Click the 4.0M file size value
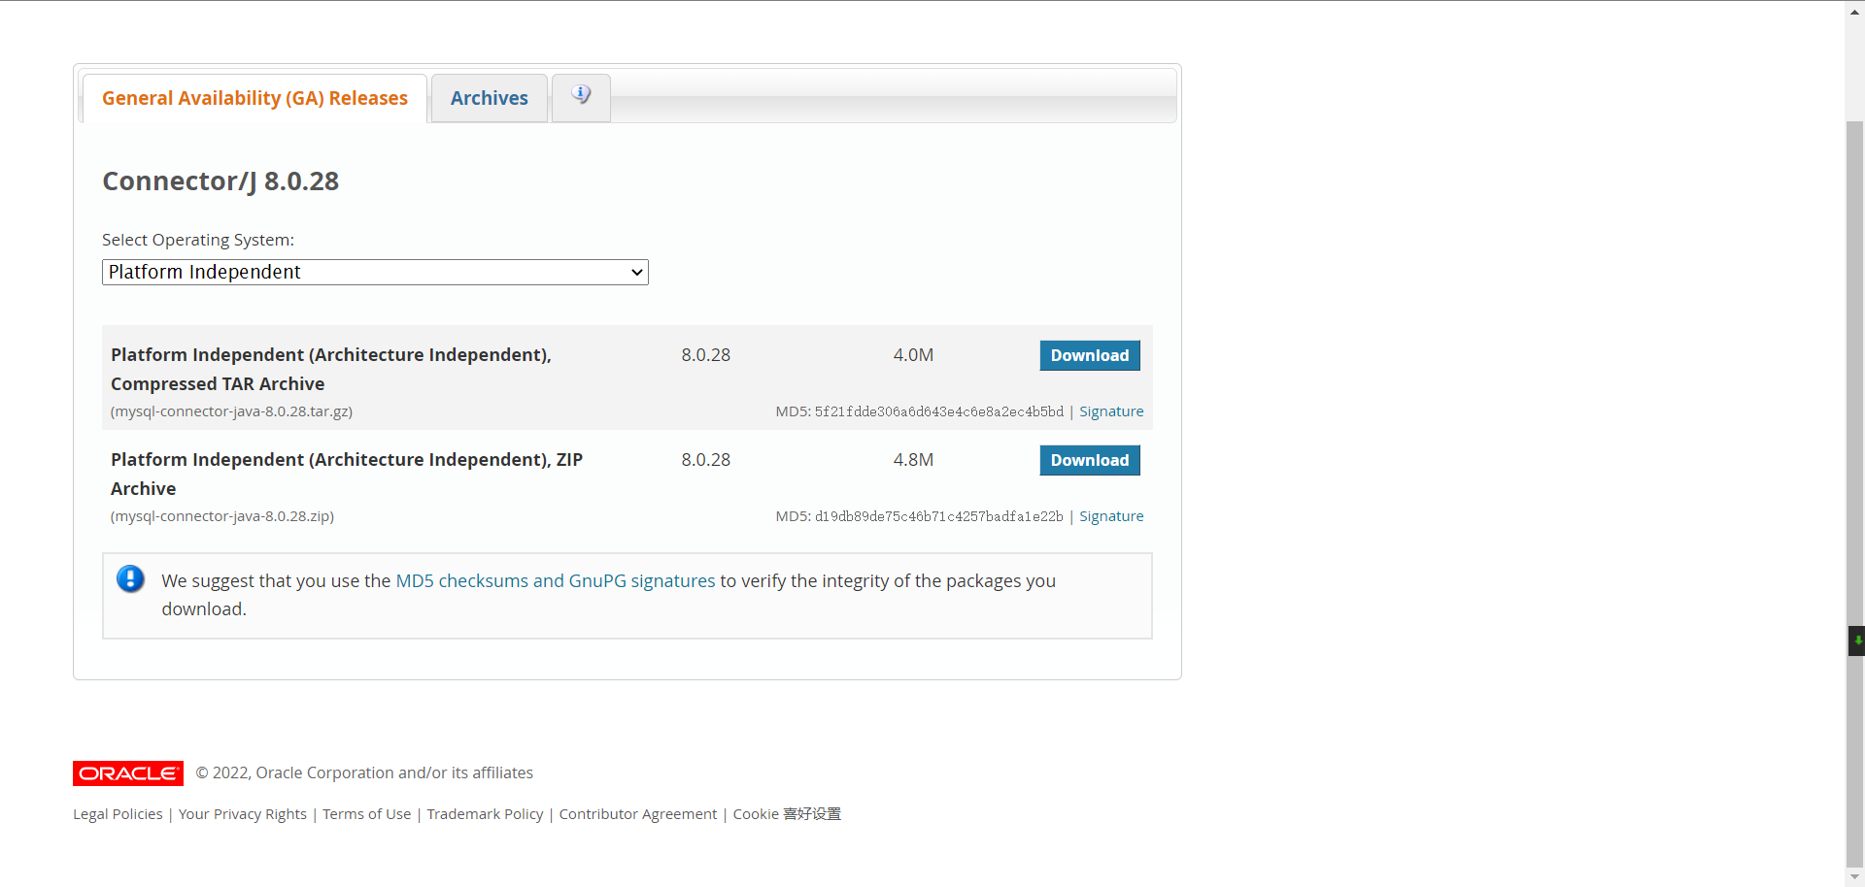Image resolution: width=1865 pixels, height=887 pixels. pyautogui.click(x=913, y=355)
